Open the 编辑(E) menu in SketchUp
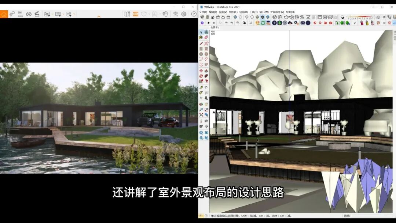This screenshot has width=396, height=223. coord(213,12)
